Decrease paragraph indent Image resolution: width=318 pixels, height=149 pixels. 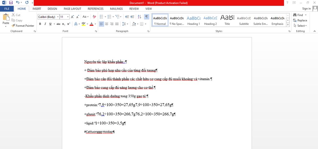pos(127,17)
